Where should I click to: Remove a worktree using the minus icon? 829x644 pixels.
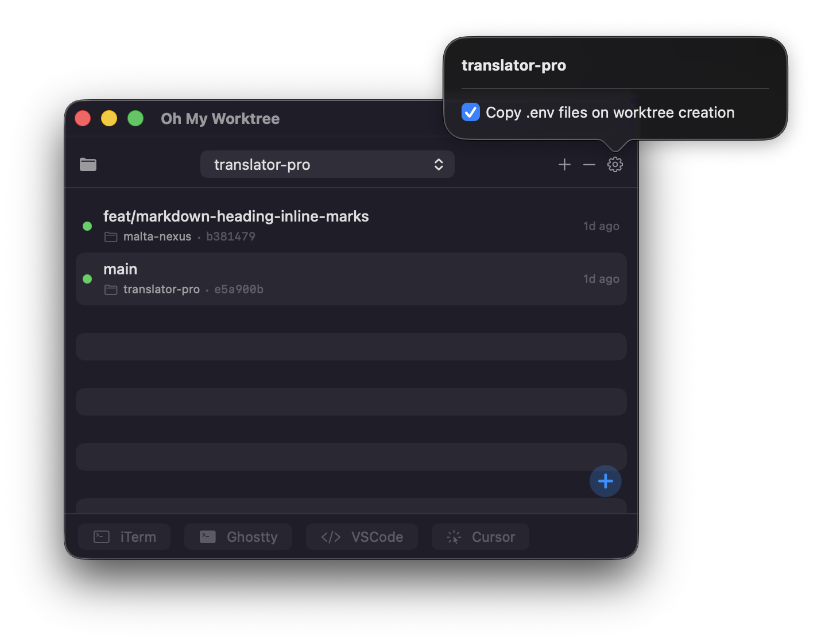(589, 164)
